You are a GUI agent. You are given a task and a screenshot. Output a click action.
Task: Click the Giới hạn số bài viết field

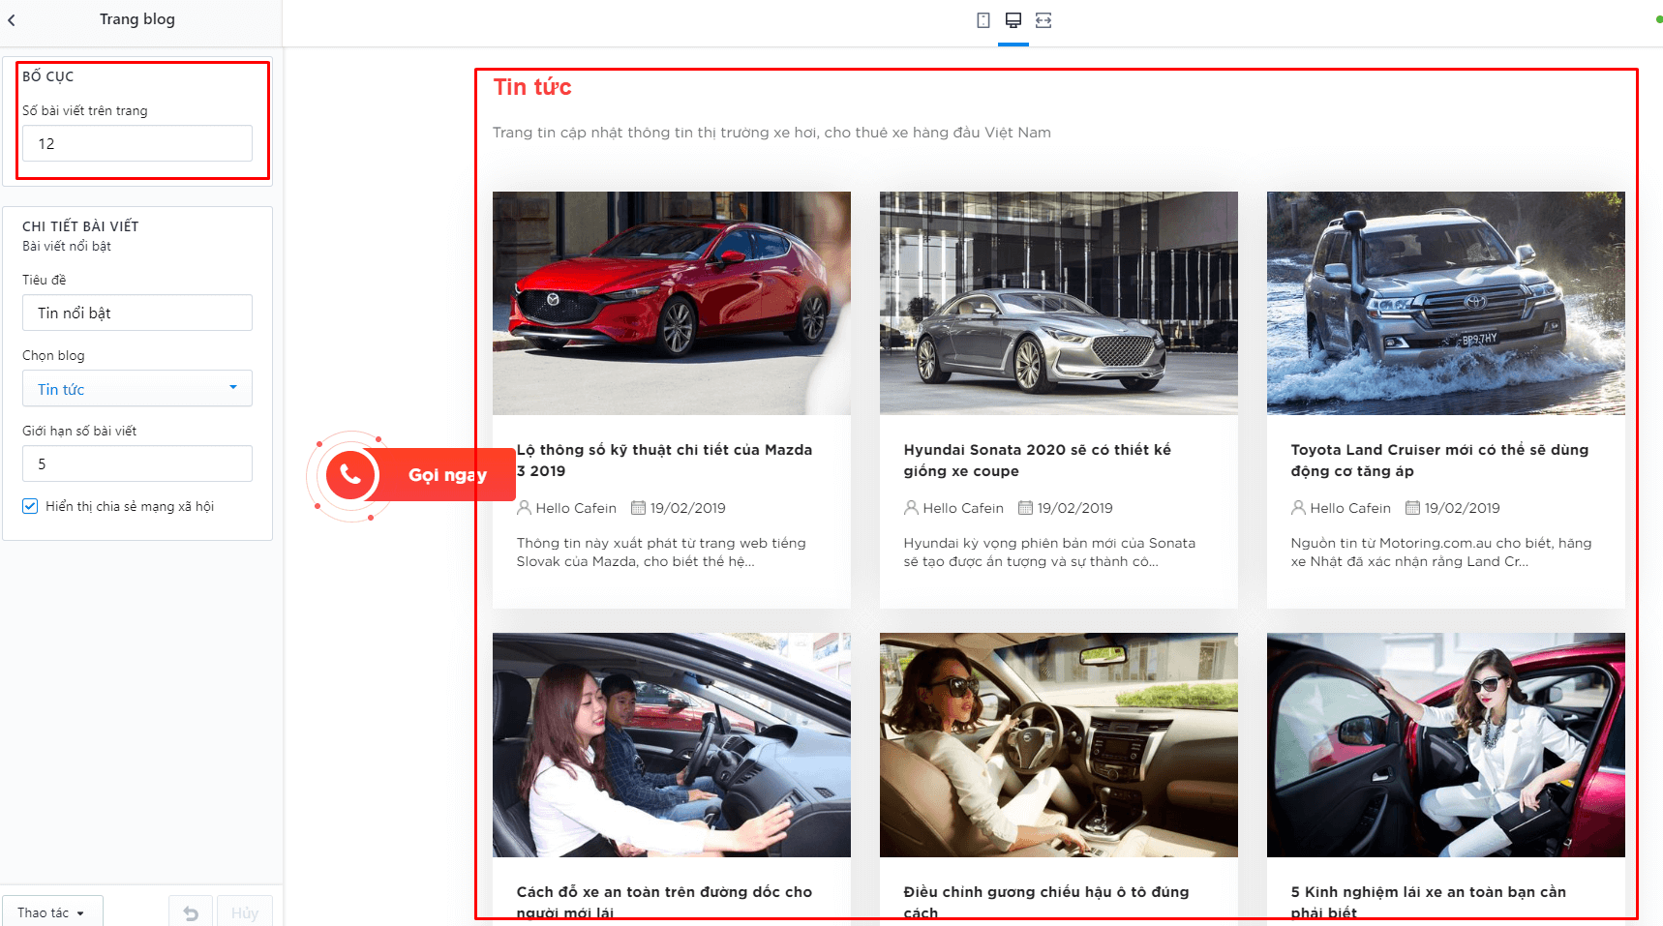(x=137, y=463)
